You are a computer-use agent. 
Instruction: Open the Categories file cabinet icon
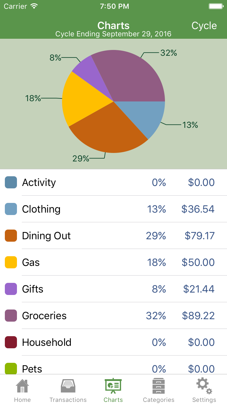[159, 386]
